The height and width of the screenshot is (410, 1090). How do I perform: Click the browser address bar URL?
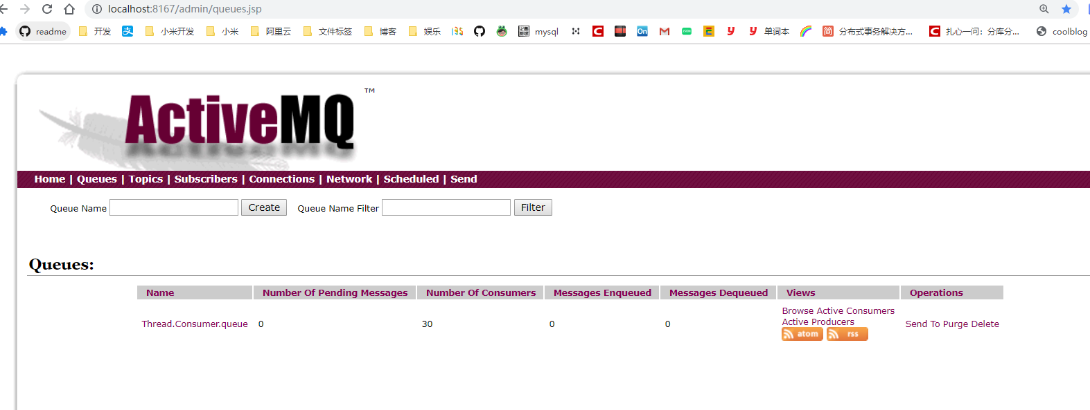click(185, 9)
